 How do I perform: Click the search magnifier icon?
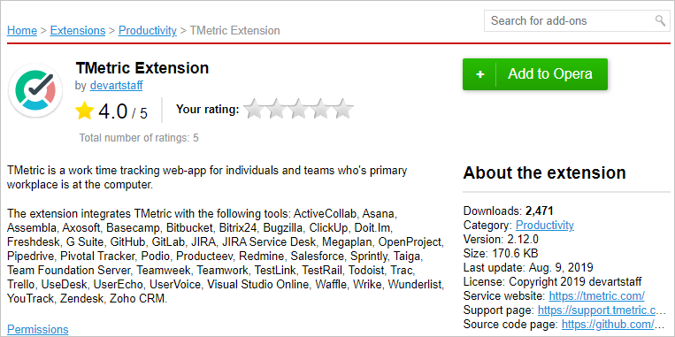[660, 20]
